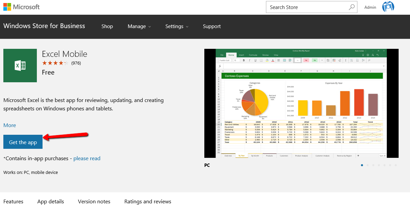Viewport: 410px width, 209px height.
Task: Jump to Ratings and reviews tab
Action: click(x=148, y=201)
